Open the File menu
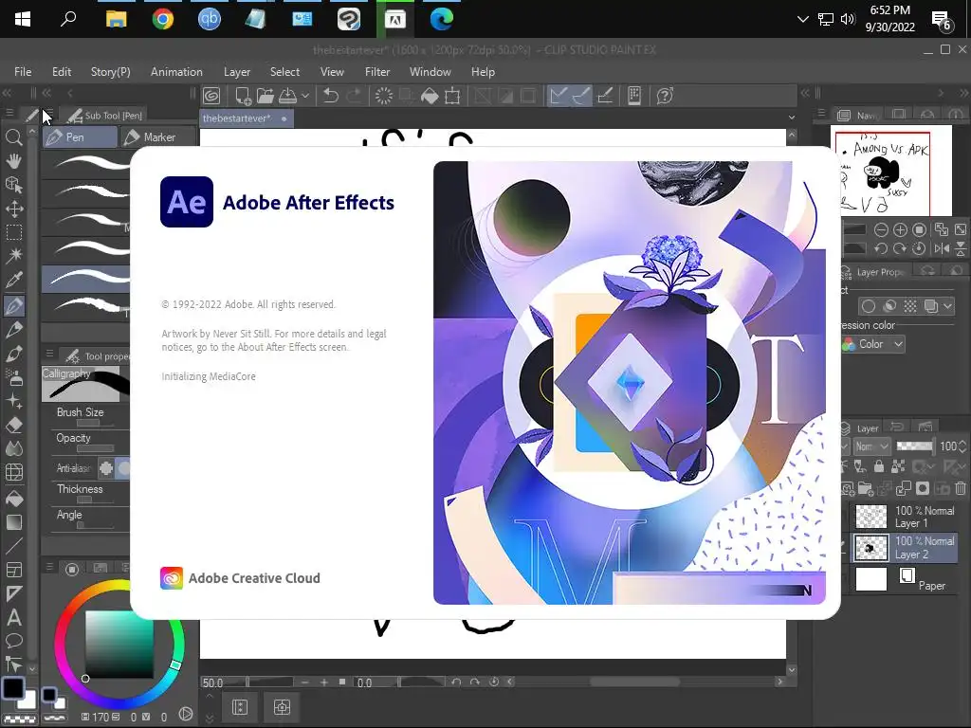 pos(23,72)
